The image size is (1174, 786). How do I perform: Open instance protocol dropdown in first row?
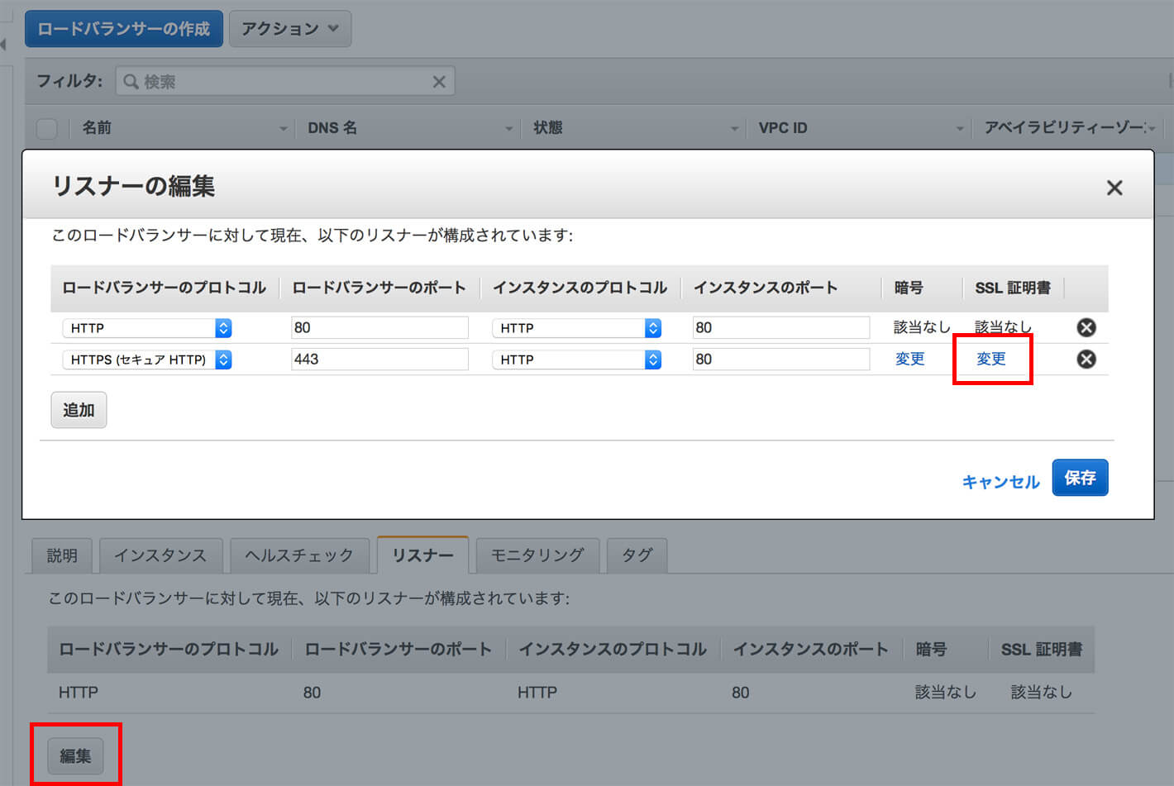pos(576,328)
